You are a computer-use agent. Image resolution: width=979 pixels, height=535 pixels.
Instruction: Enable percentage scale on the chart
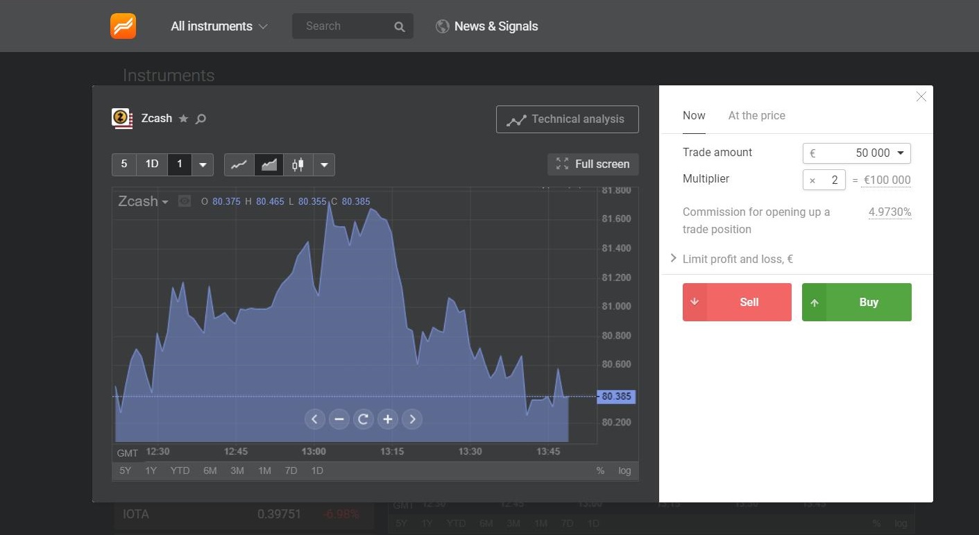tap(600, 470)
